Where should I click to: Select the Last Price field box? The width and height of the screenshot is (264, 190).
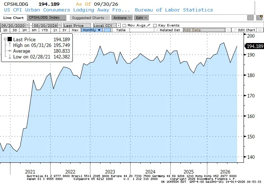coord(77,25)
